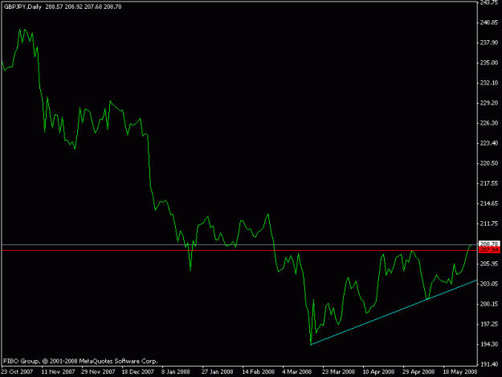Click the 14 Feb 2008 date label
Screen dimensions: 502x377
[x=258, y=372]
